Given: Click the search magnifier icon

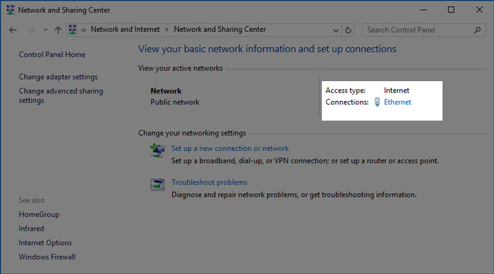Looking at the screenshot, I should [x=477, y=30].
